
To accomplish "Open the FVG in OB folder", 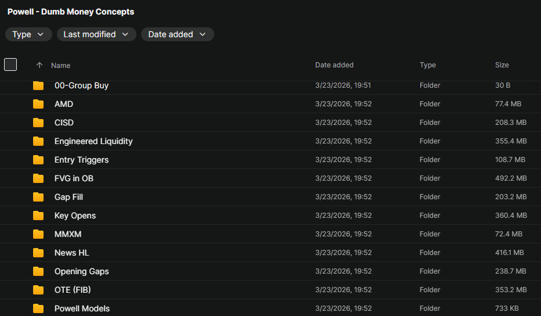I will (74, 178).
